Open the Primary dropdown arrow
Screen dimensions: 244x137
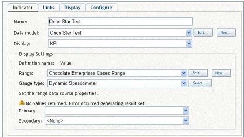[186, 111]
